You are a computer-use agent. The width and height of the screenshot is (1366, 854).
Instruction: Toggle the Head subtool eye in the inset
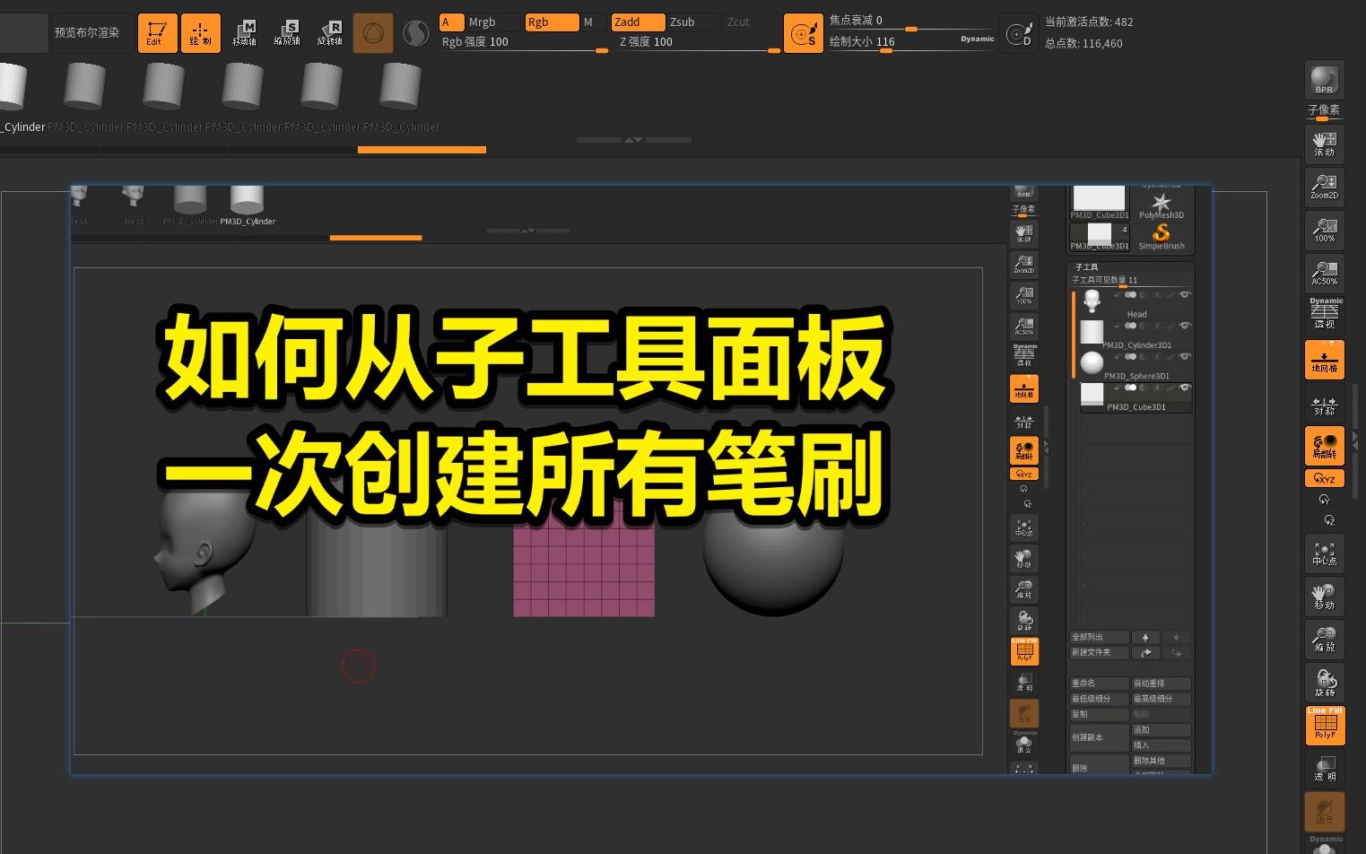point(1185,295)
